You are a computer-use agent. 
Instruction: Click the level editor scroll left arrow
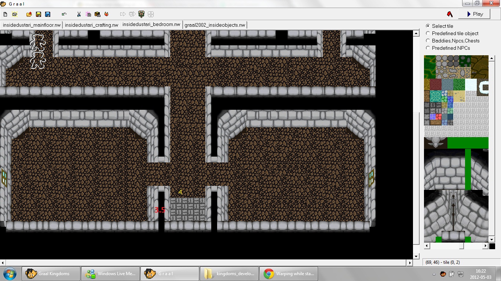pos(3,263)
